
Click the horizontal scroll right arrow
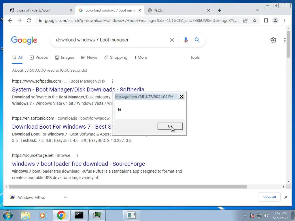click(x=283, y=186)
